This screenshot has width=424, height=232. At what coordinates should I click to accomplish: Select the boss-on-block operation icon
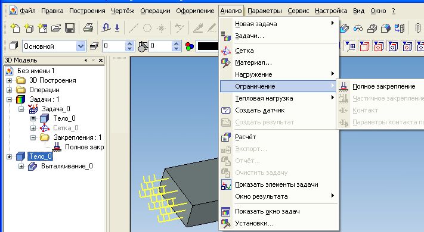tap(372, 28)
